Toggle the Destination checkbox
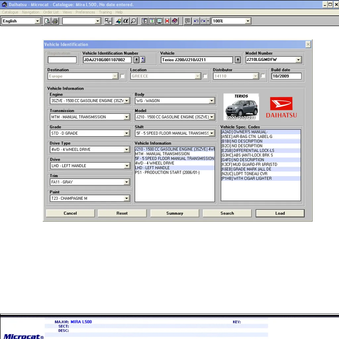The height and width of the screenshot is (339, 339). click(122, 76)
